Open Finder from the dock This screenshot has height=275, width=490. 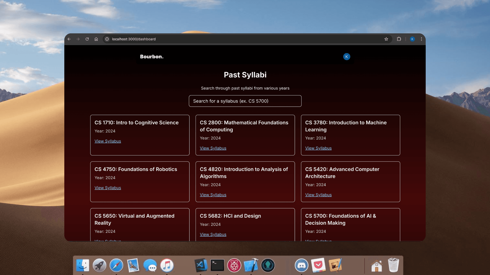point(83,265)
